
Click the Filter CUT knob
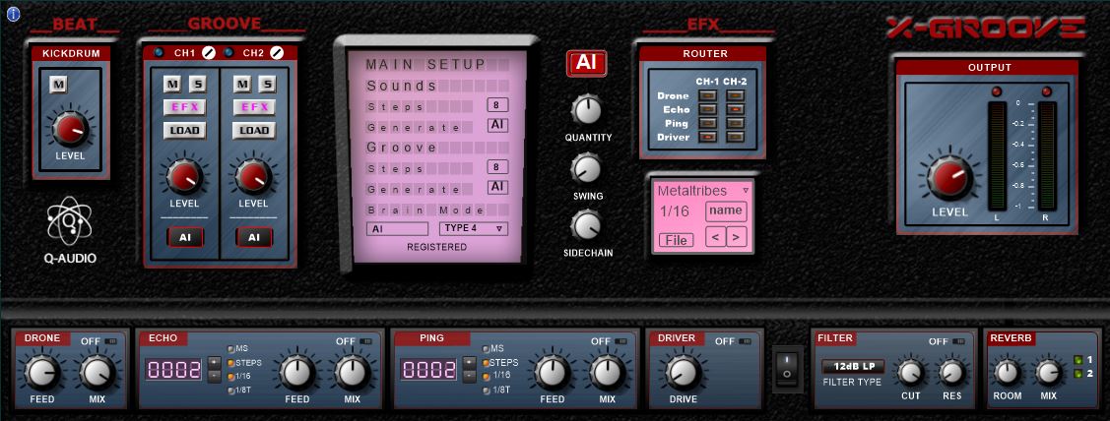coord(910,372)
